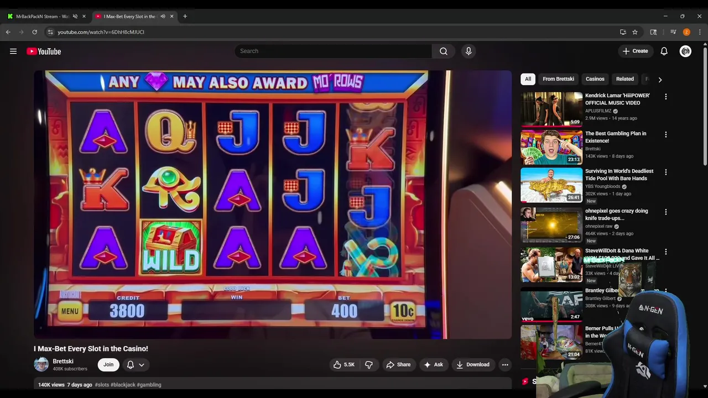
Task: Click the Download button
Action: coord(473,364)
